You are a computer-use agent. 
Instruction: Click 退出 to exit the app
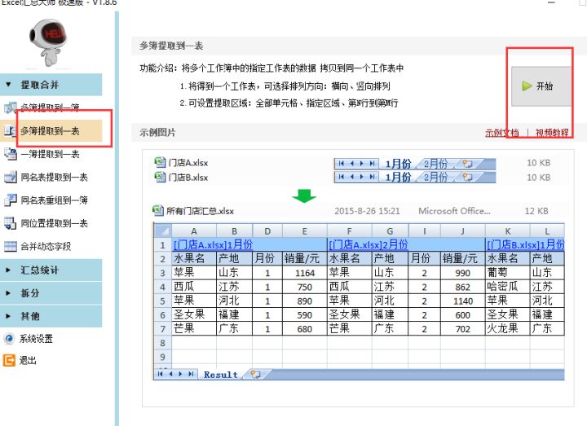tap(28, 360)
